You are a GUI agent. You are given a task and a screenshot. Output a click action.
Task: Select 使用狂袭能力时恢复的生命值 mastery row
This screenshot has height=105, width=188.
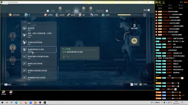(x=39, y=56)
